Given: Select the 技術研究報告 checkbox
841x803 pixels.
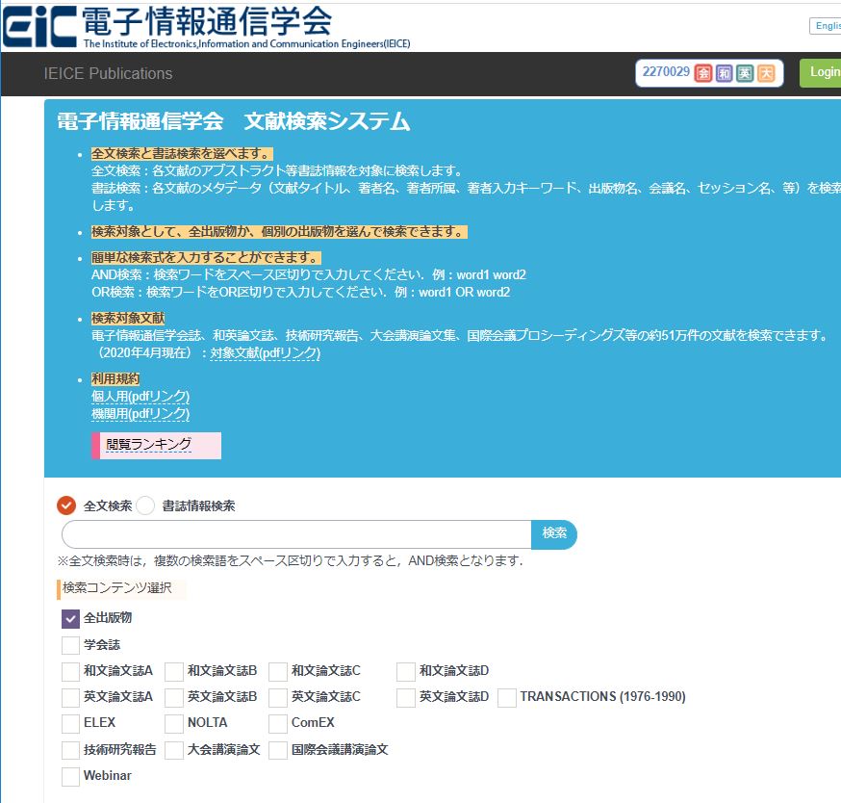Looking at the screenshot, I should click(x=71, y=750).
